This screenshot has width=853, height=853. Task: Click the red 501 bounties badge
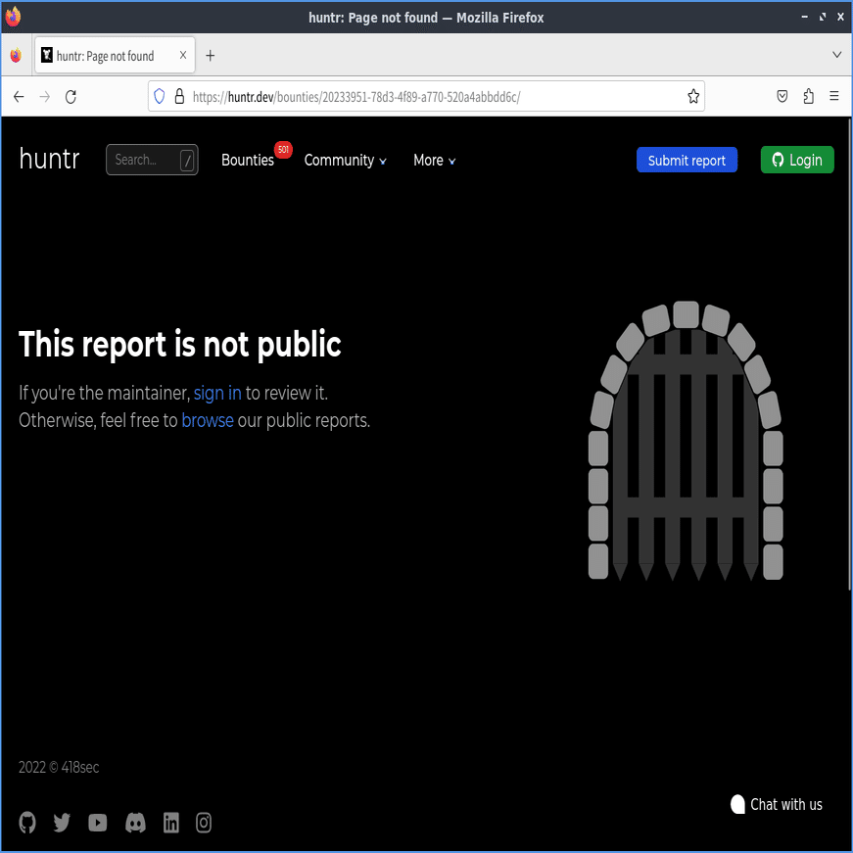[283, 150]
